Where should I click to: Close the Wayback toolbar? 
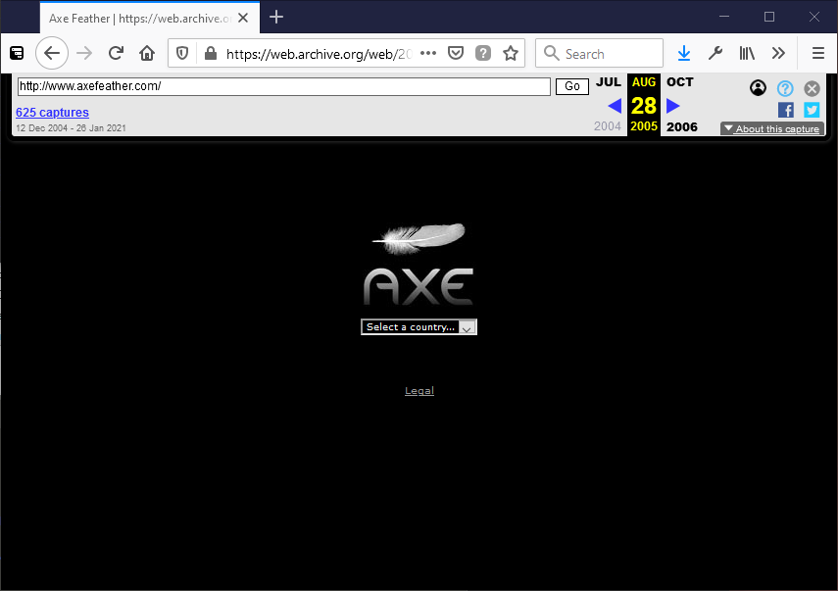click(812, 88)
